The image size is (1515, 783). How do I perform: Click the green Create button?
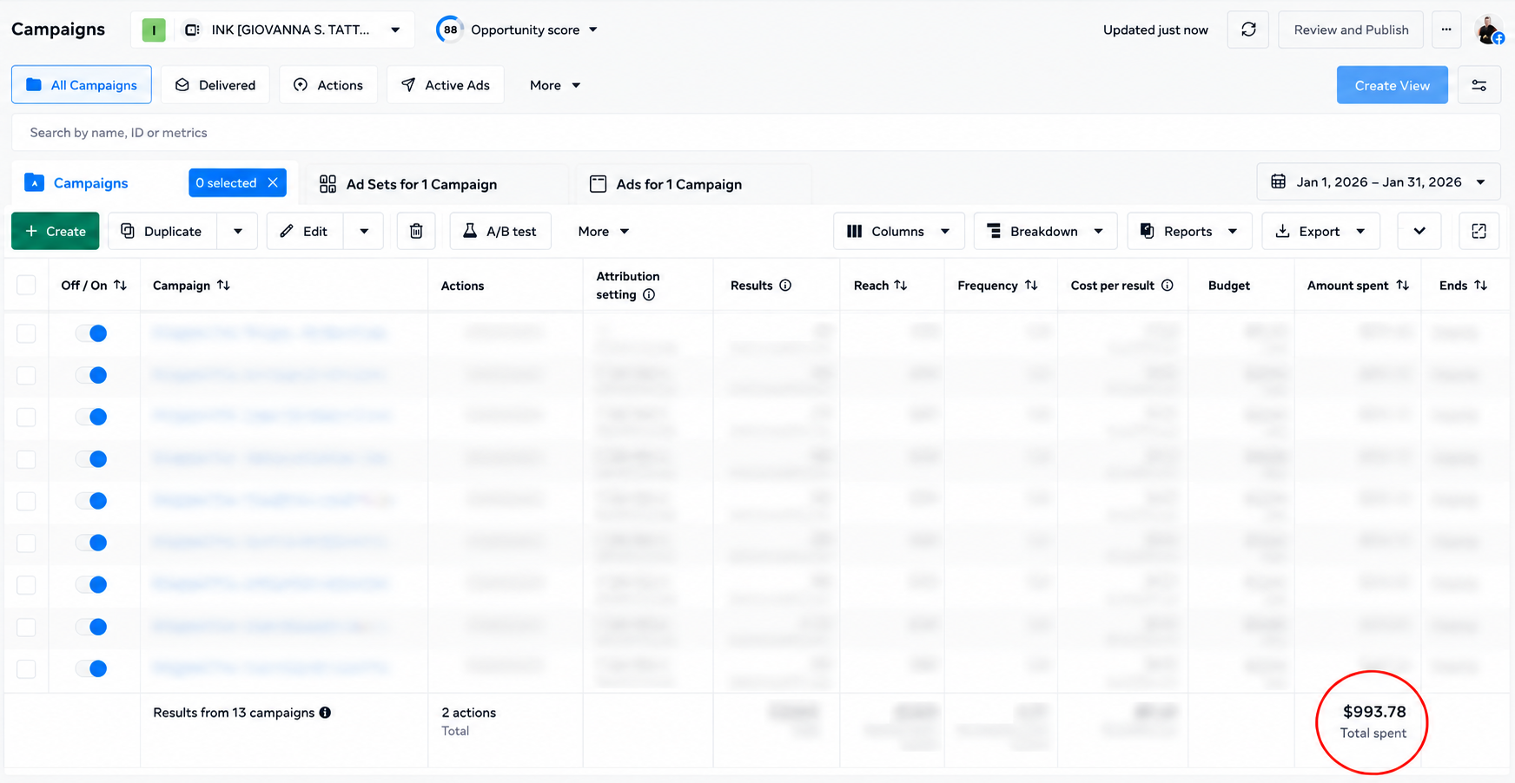pyautogui.click(x=56, y=231)
